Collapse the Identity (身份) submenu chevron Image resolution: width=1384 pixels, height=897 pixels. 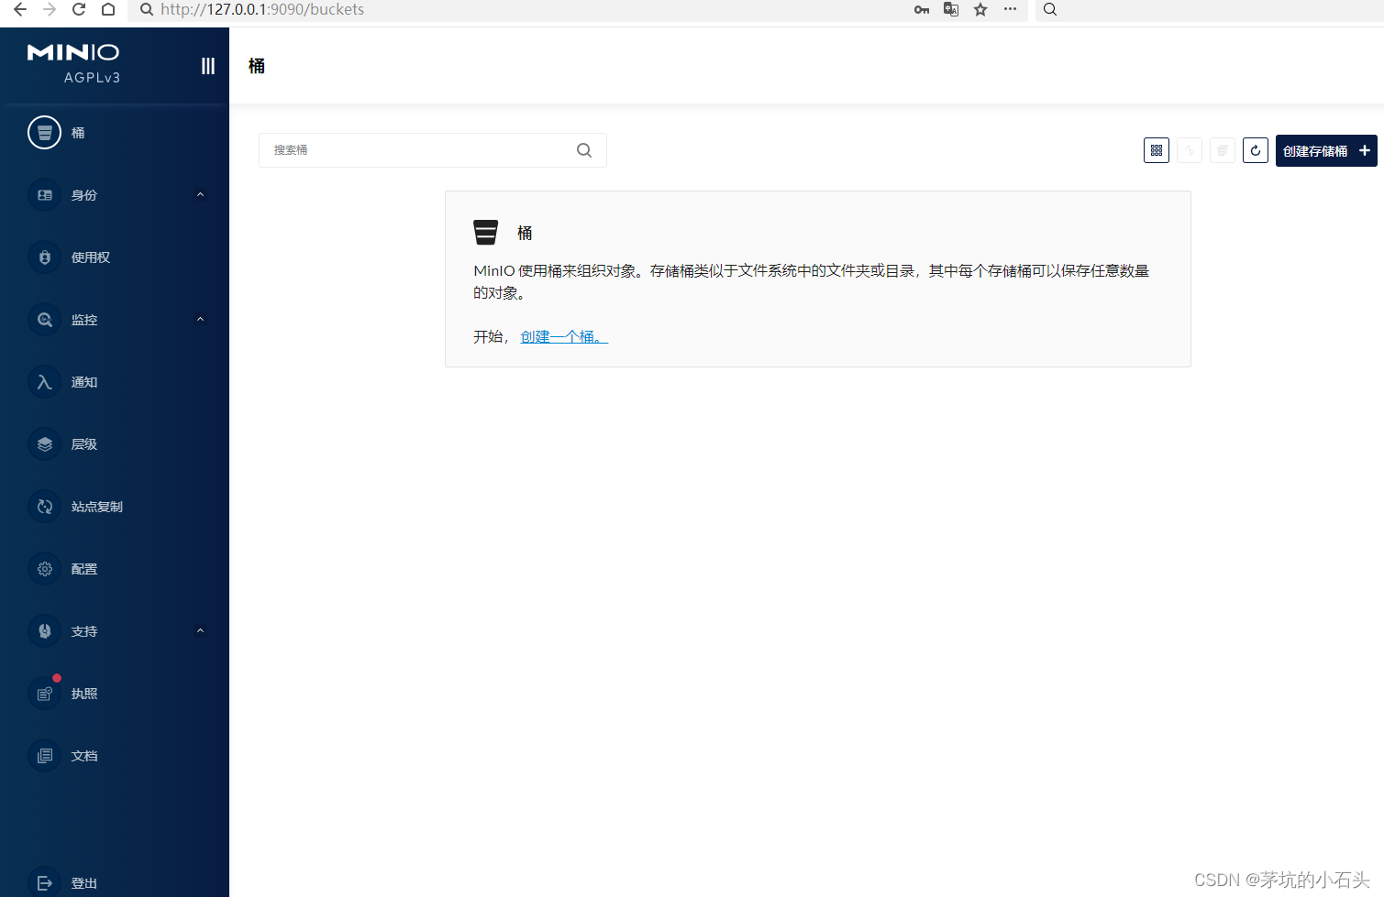200,194
